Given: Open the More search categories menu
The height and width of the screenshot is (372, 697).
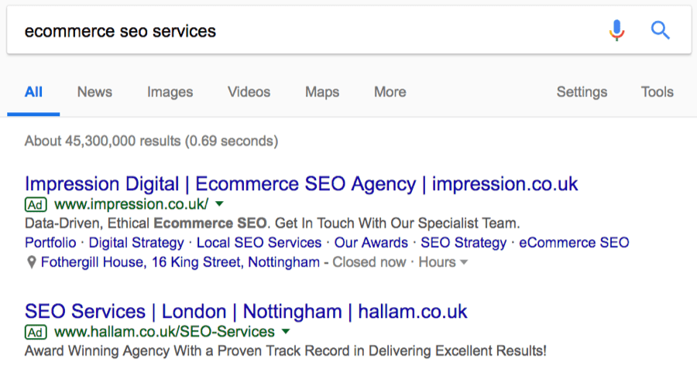Looking at the screenshot, I should coord(390,92).
